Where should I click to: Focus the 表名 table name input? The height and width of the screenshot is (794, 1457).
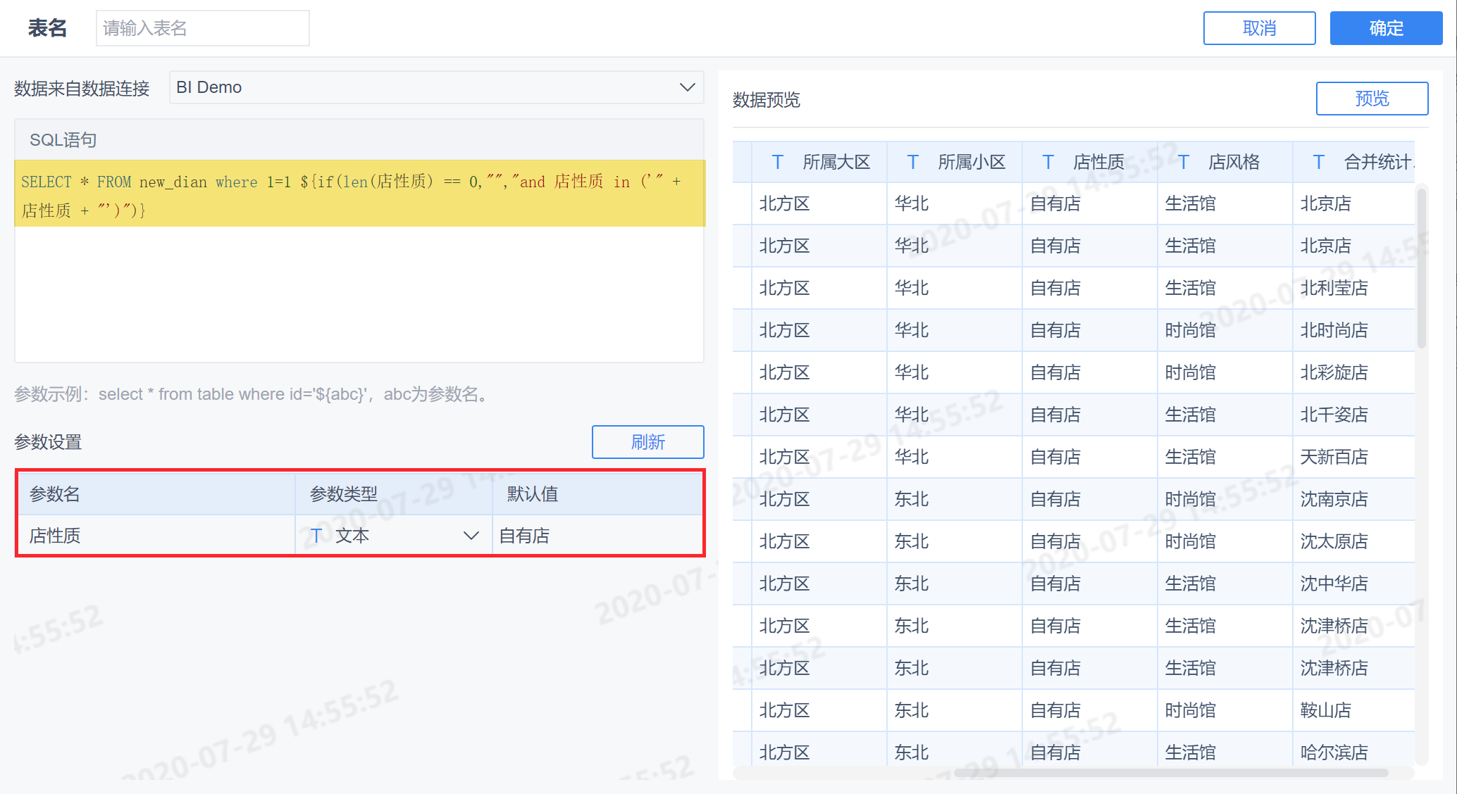[203, 28]
